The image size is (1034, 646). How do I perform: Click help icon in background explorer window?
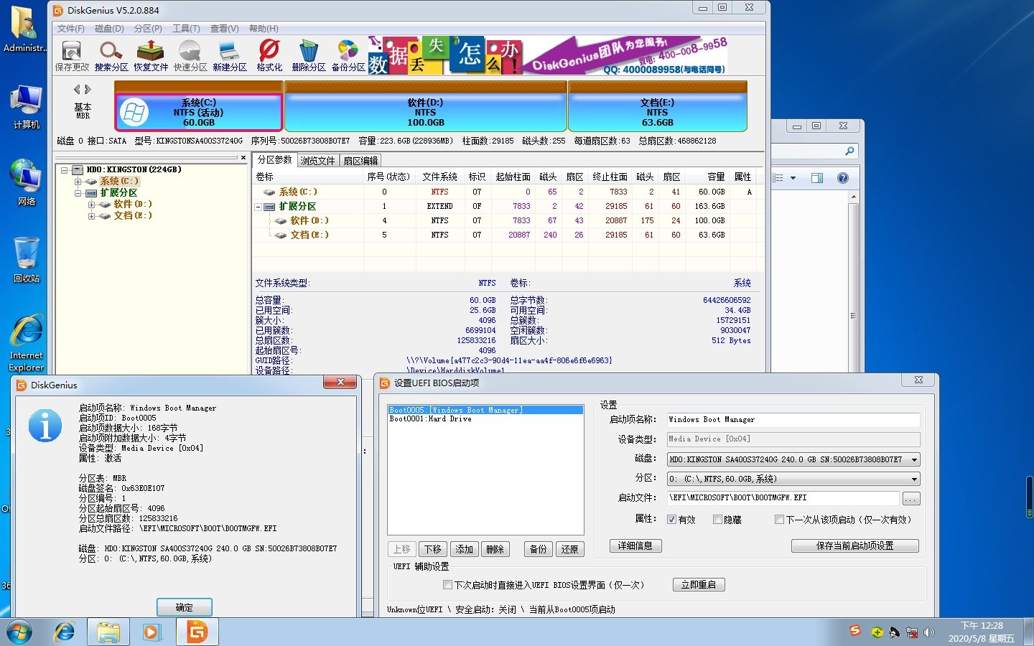click(x=843, y=178)
